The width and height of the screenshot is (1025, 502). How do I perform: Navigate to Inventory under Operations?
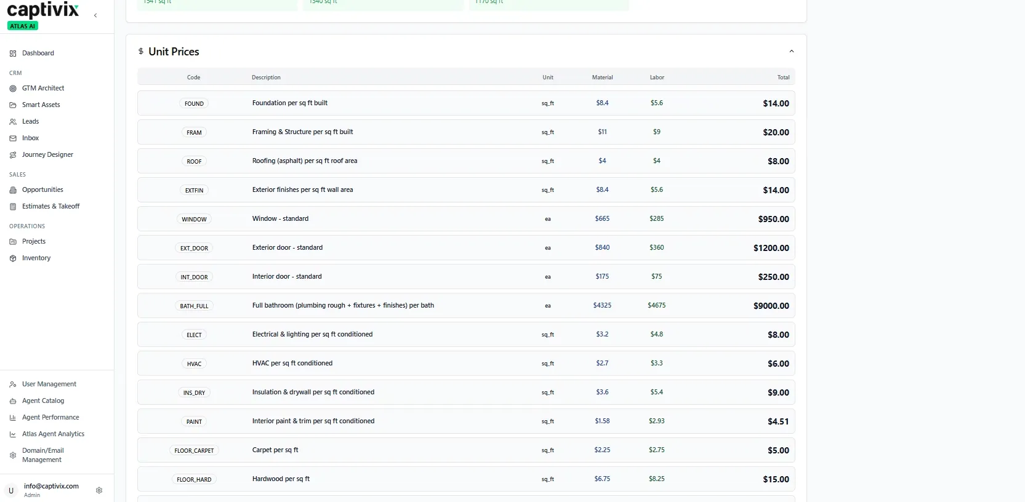pos(36,258)
